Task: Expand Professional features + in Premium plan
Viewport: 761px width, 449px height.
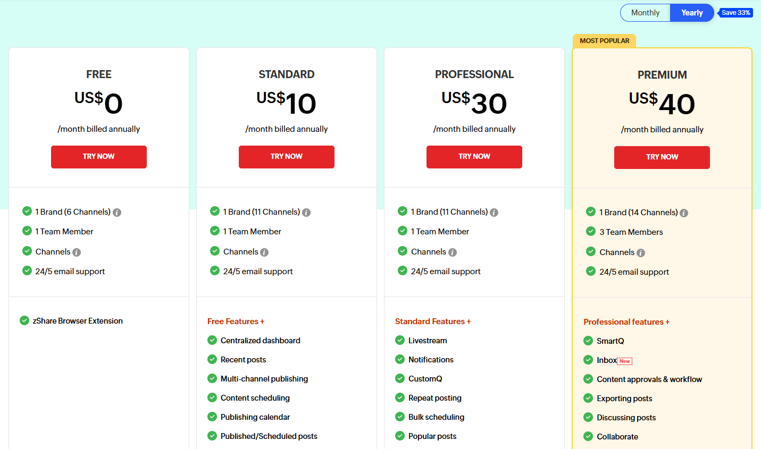Action: click(x=626, y=322)
